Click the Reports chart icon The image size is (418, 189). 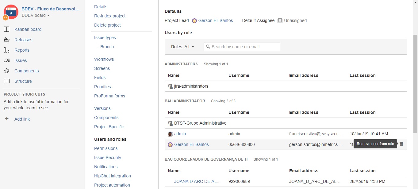click(x=6, y=50)
